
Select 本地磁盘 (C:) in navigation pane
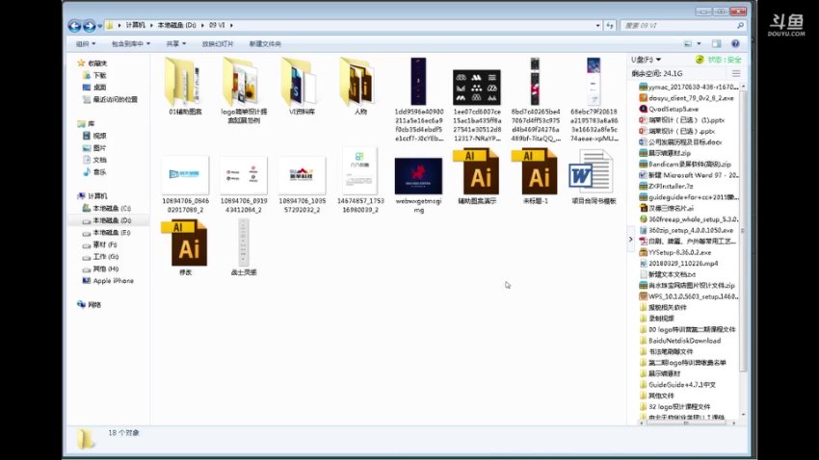click(112, 208)
